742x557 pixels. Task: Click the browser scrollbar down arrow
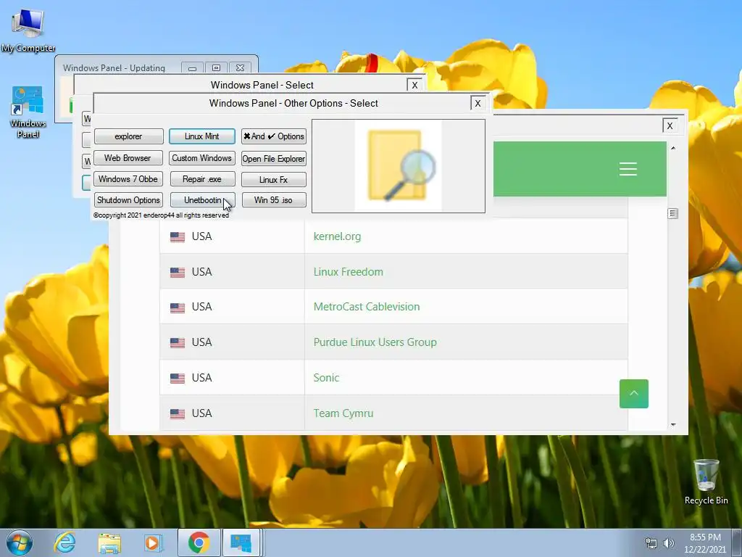click(673, 425)
